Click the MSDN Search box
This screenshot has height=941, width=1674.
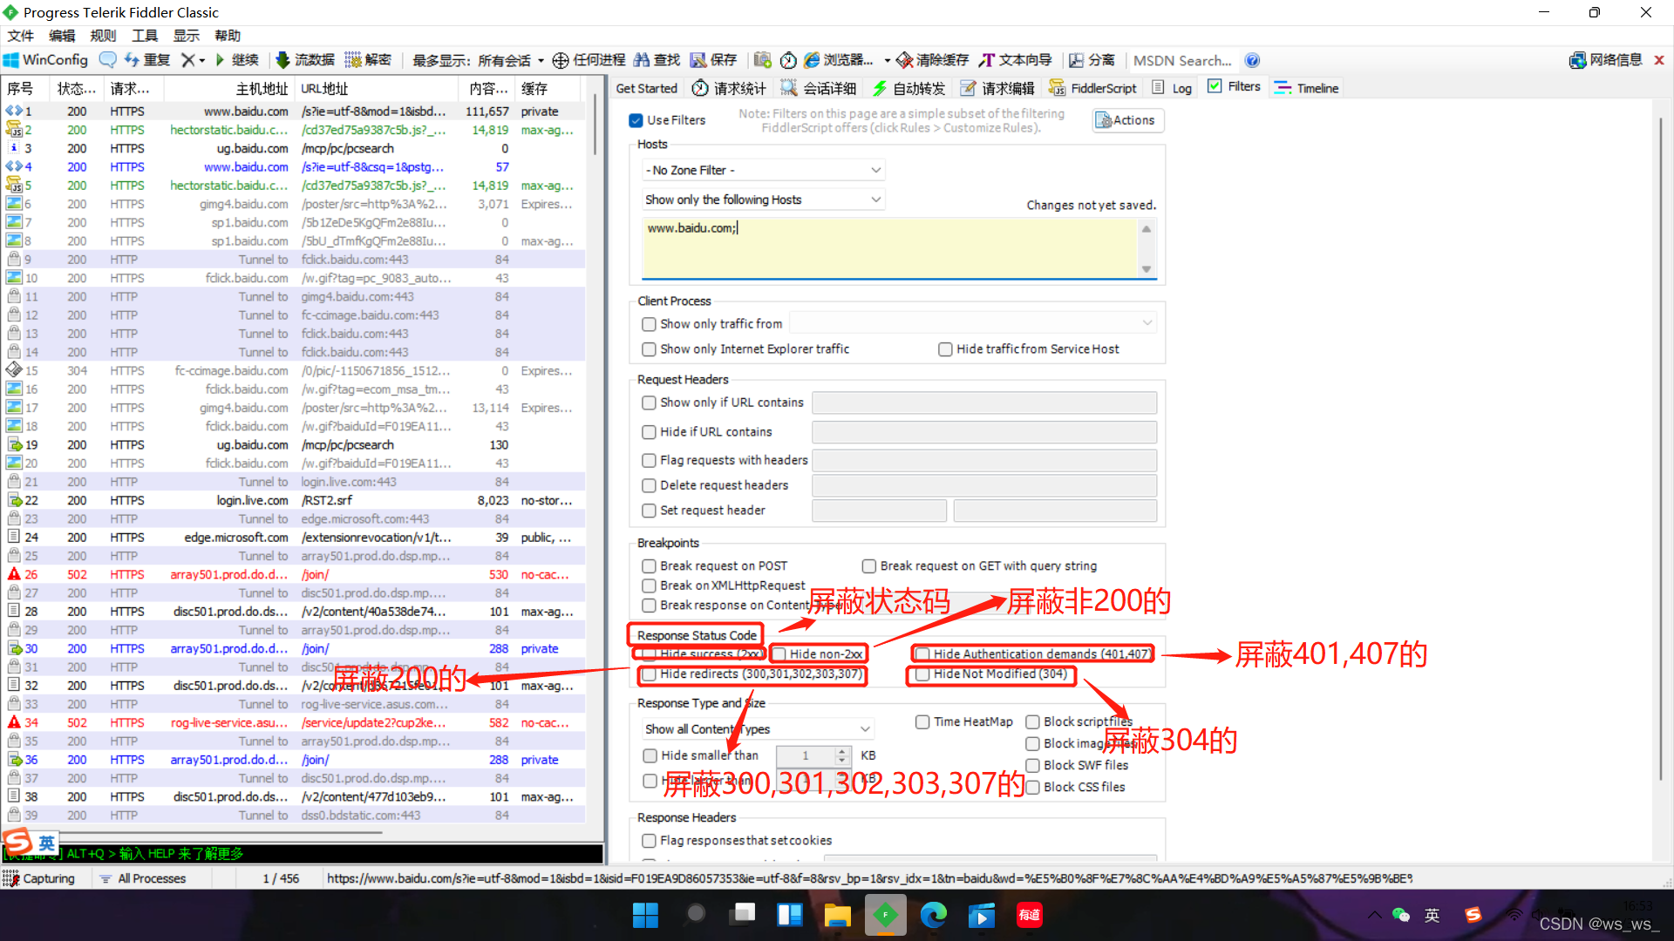tap(1182, 60)
